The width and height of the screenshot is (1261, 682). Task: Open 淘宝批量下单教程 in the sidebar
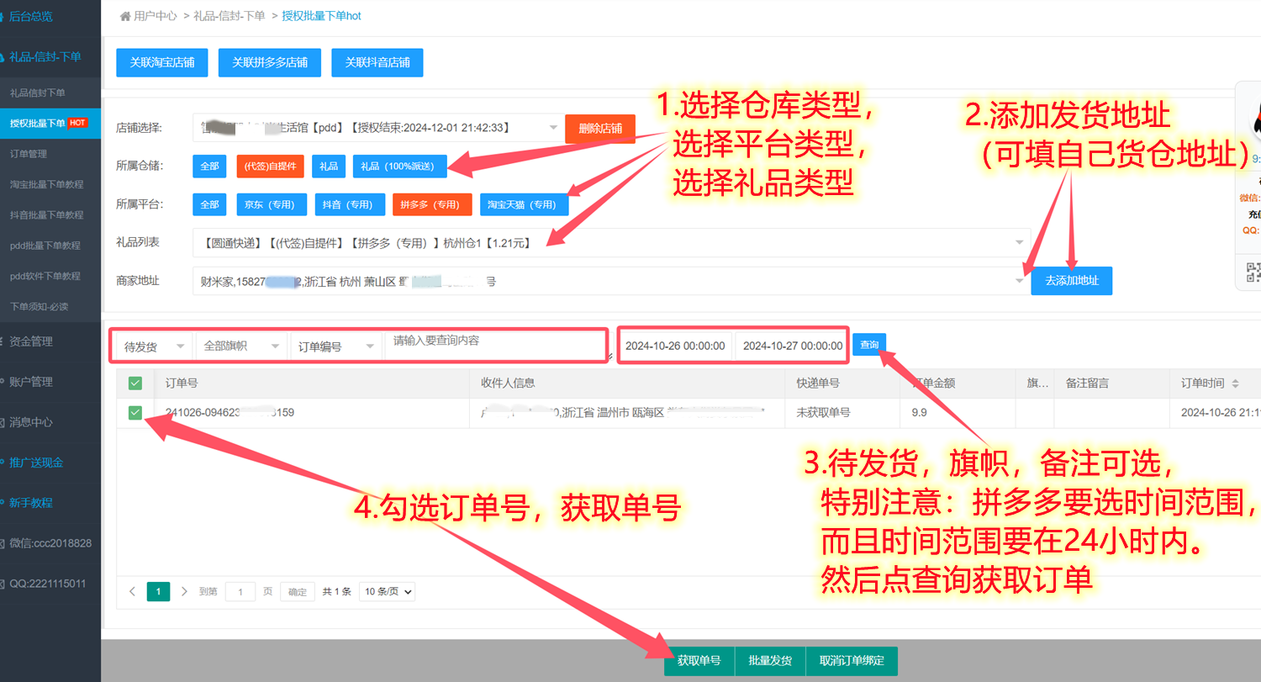pos(47,184)
